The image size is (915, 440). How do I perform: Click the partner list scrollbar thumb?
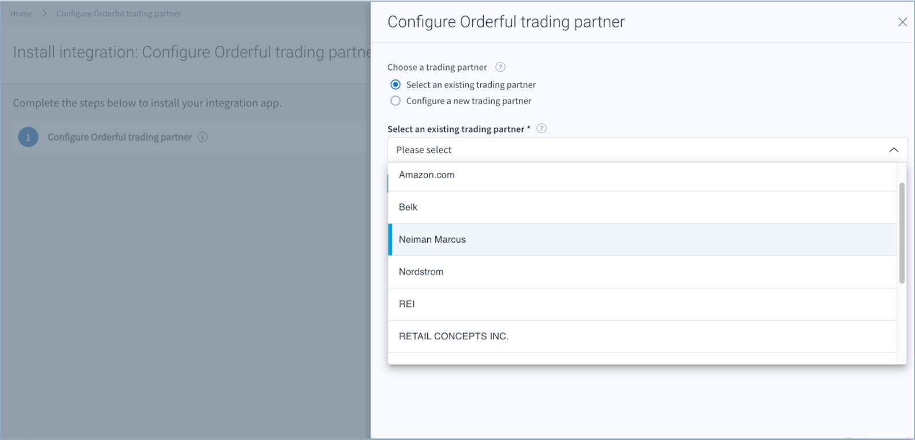click(902, 233)
